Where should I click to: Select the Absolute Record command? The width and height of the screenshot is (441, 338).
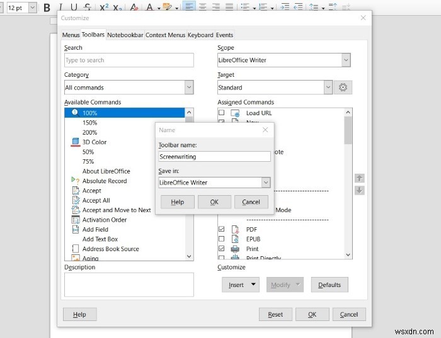tap(105, 181)
